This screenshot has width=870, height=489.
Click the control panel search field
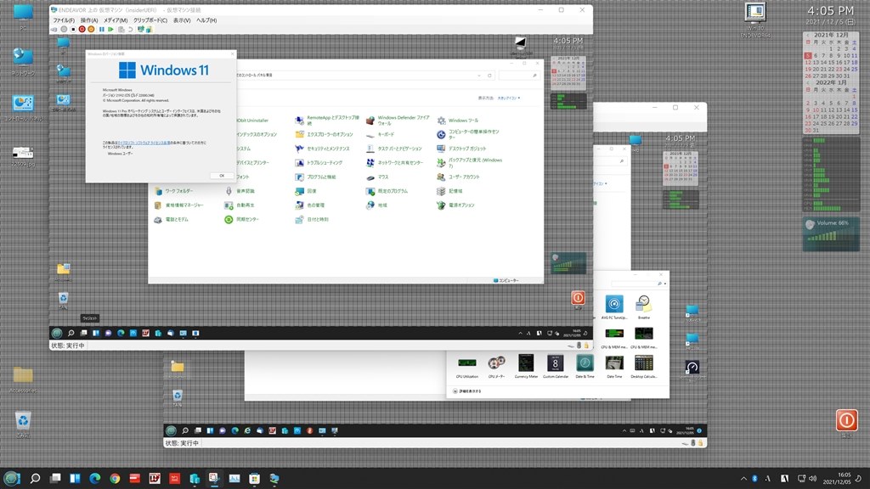click(518, 75)
